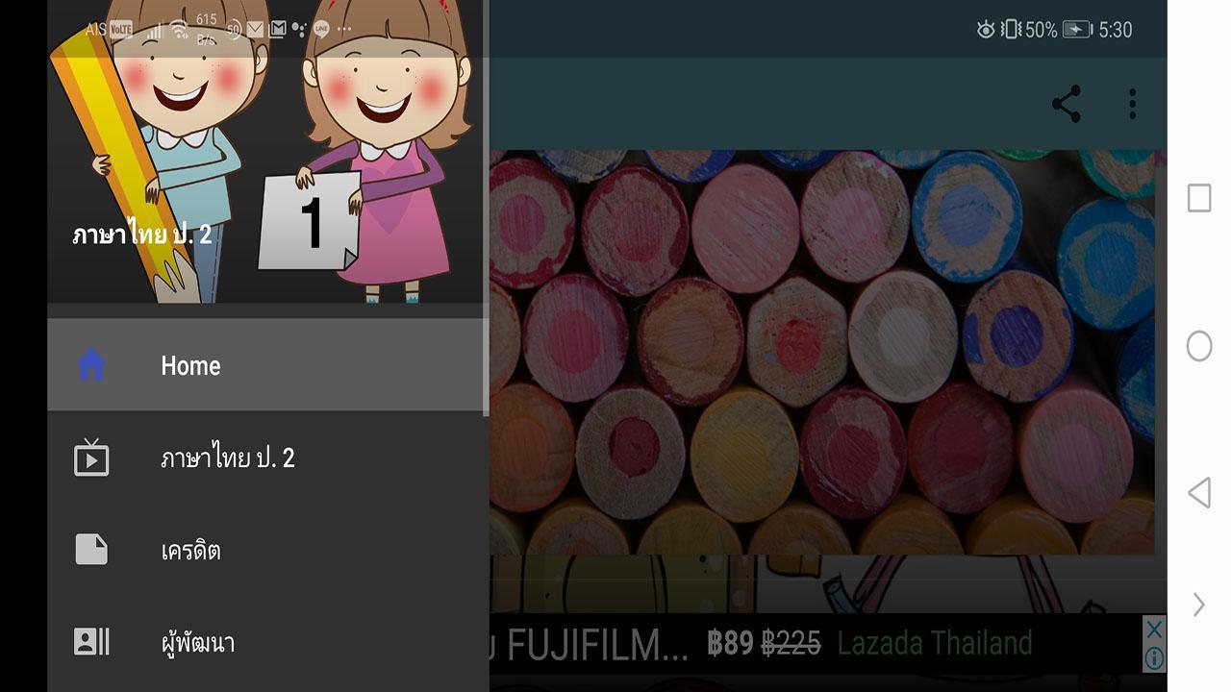Tap the drawer header cartoon children image
1231x692 pixels.
tap(268, 152)
